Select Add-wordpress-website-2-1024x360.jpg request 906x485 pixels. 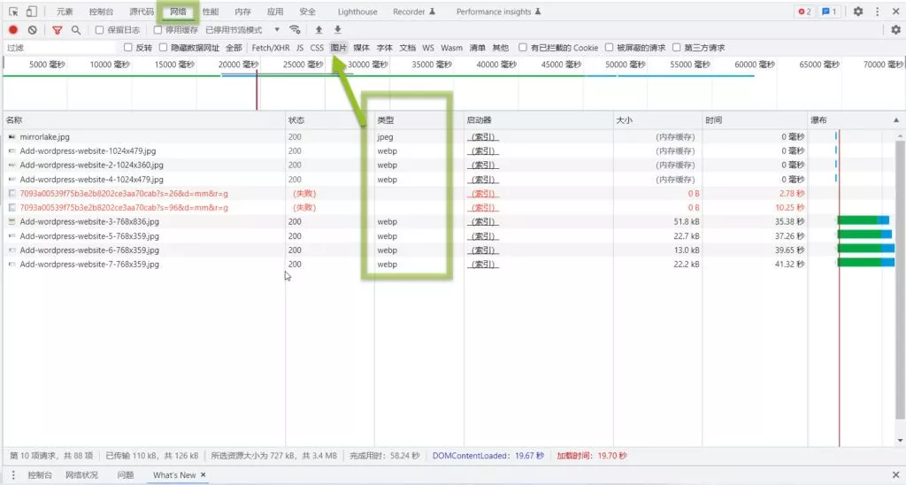coord(91,165)
